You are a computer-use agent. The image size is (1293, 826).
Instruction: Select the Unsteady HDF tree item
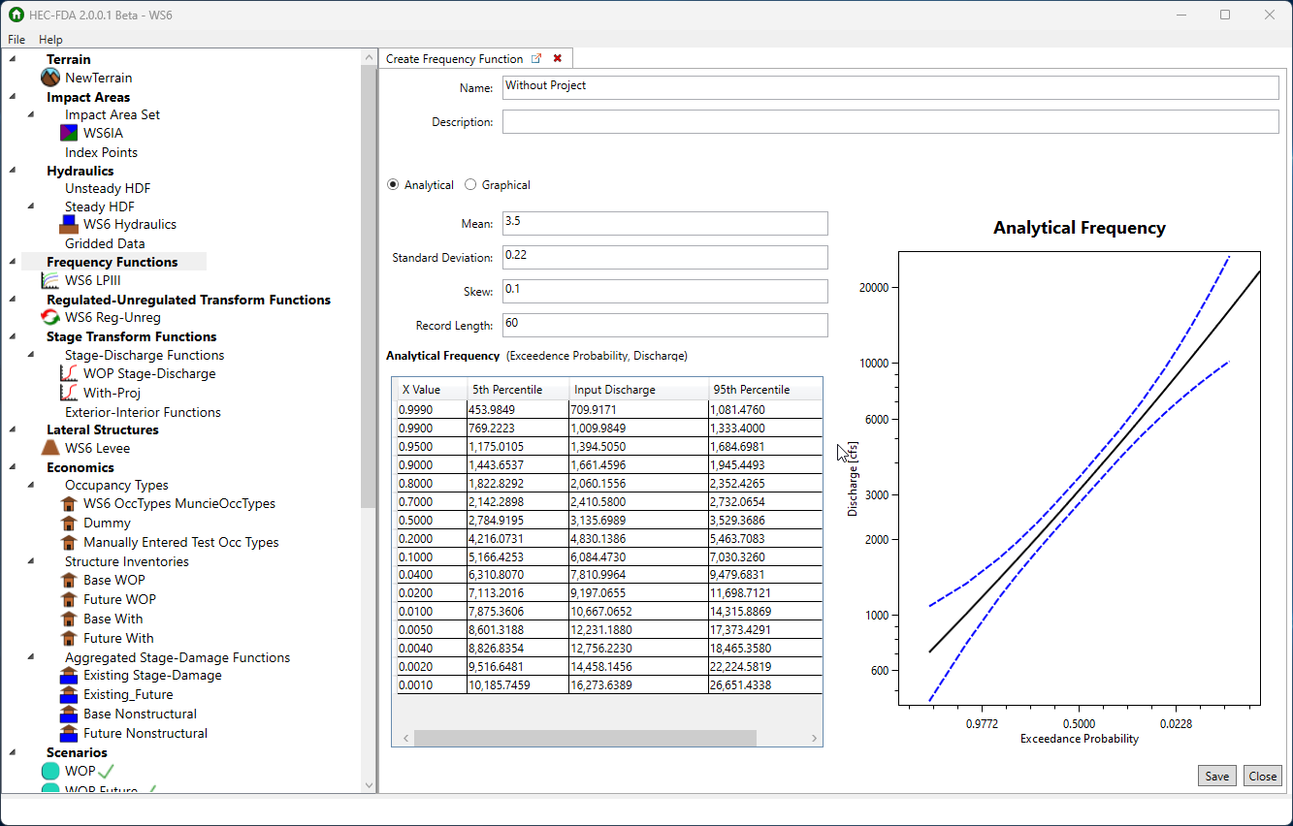tap(108, 188)
